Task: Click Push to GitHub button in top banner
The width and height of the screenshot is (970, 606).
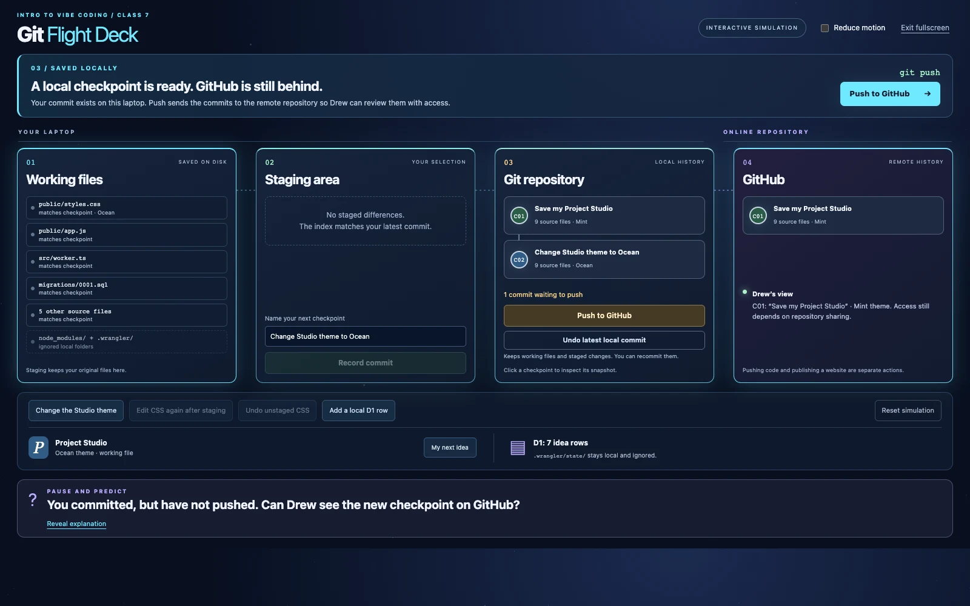Action: click(890, 94)
